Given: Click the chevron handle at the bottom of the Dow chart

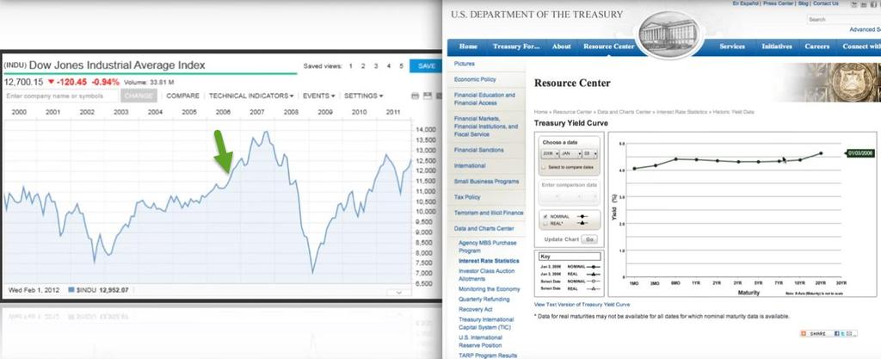Looking at the screenshot, I should [399, 292].
